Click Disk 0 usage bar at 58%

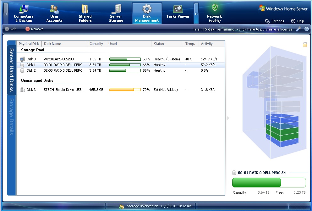pos(125,59)
